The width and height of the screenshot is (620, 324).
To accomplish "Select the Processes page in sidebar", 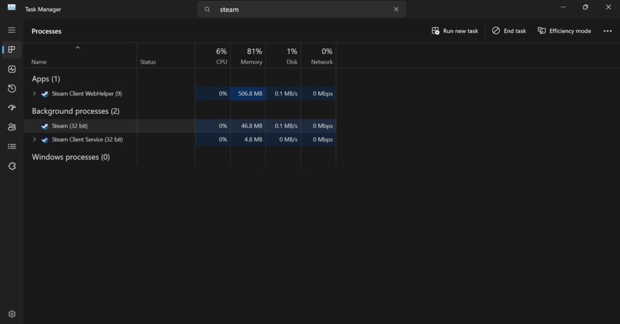I will (x=12, y=50).
